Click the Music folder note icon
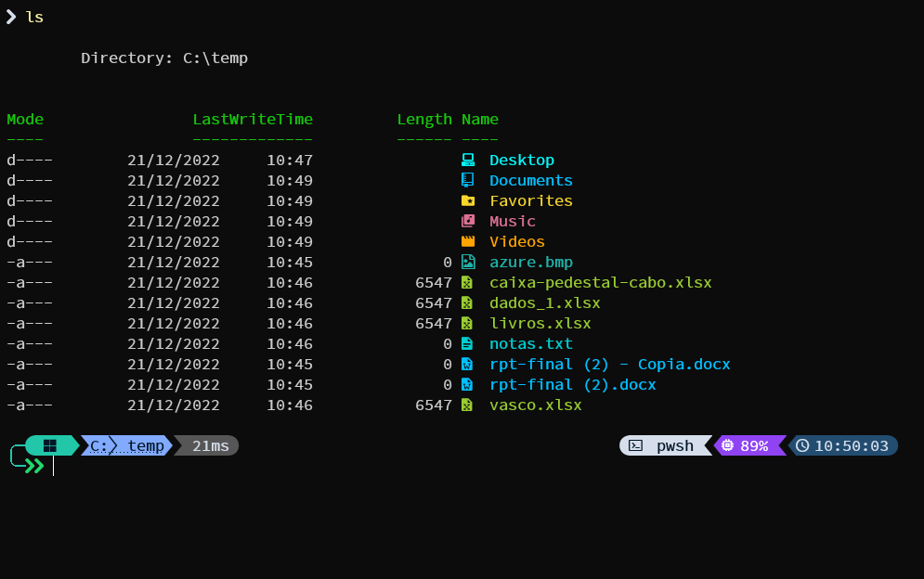 click(x=468, y=221)
